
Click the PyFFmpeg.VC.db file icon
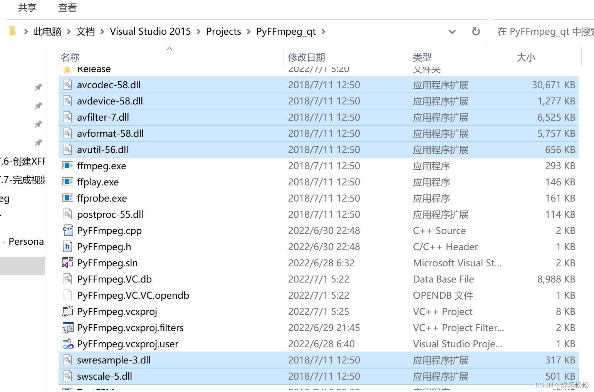coord(68,279)
